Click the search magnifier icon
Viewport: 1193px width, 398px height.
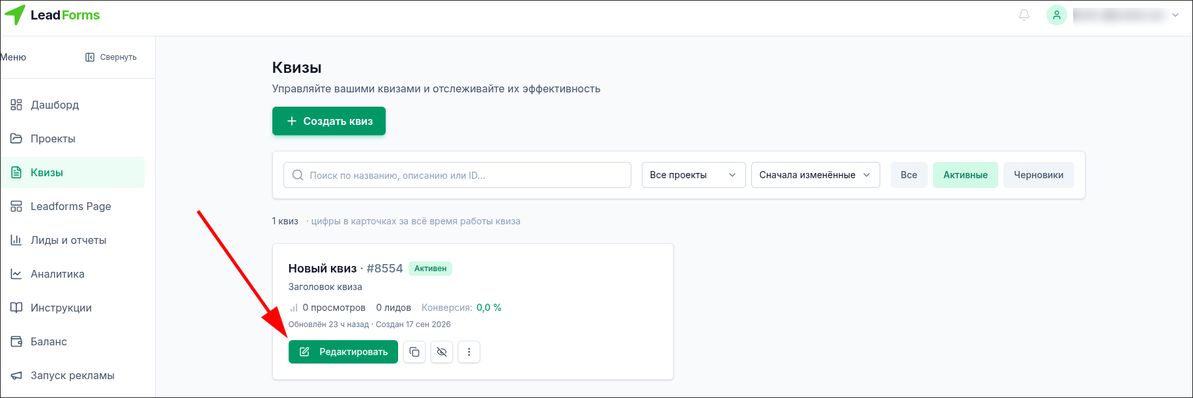coord(298,175)
